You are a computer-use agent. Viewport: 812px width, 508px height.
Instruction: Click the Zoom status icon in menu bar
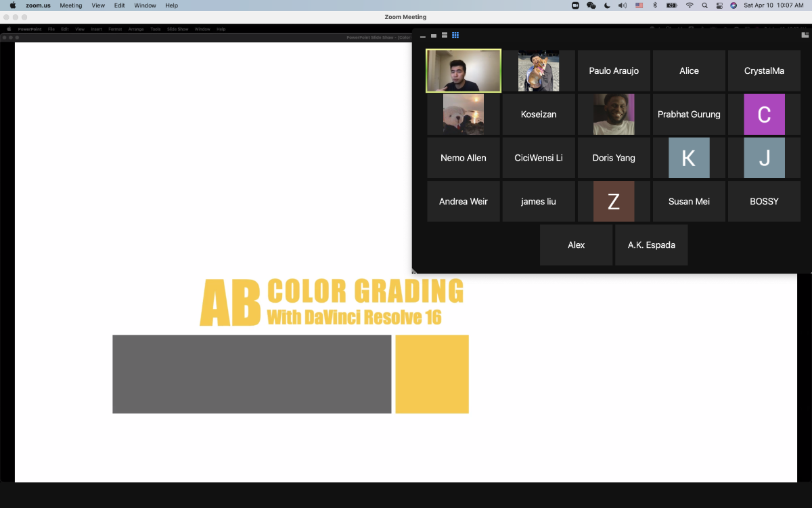click(576, 5)
